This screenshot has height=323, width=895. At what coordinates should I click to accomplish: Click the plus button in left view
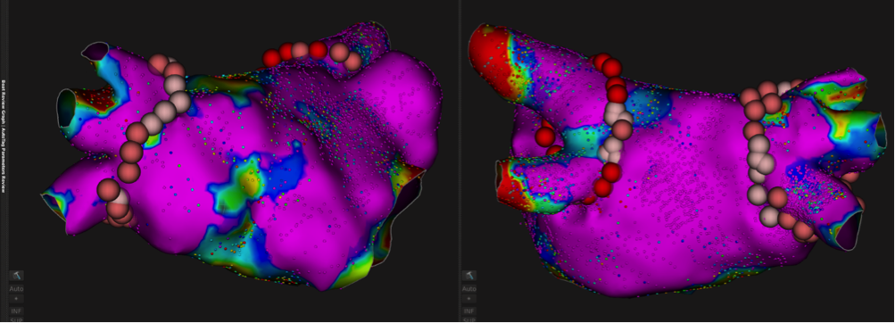16,299
